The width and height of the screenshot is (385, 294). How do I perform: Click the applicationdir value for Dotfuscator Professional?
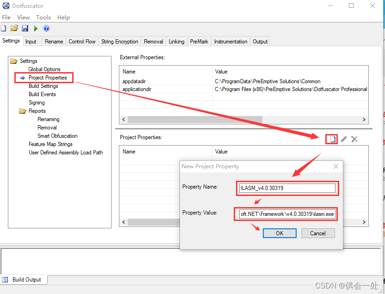point(291,89)
